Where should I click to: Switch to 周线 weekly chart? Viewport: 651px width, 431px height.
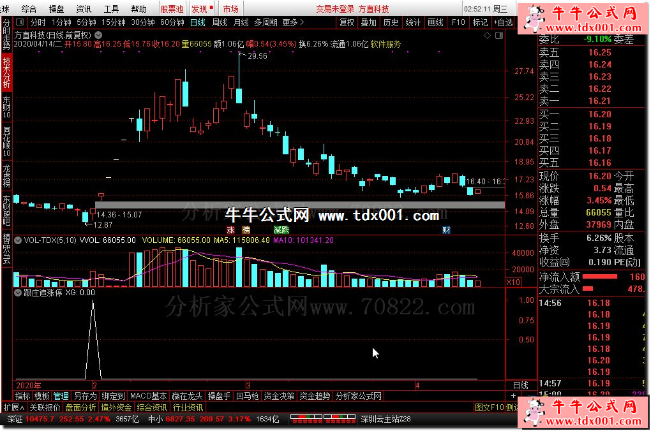pyautogui.click(x=219, y=22)
